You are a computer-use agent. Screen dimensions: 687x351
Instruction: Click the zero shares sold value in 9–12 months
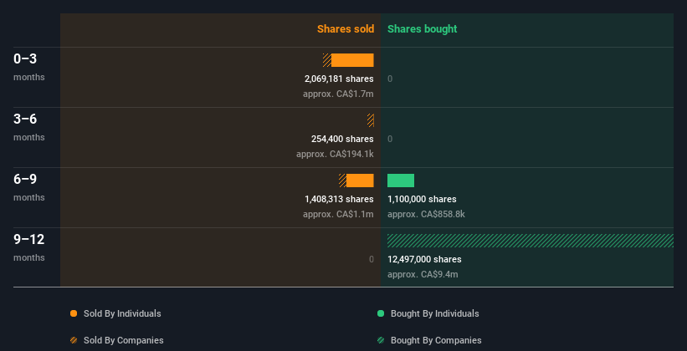point(371,259)
